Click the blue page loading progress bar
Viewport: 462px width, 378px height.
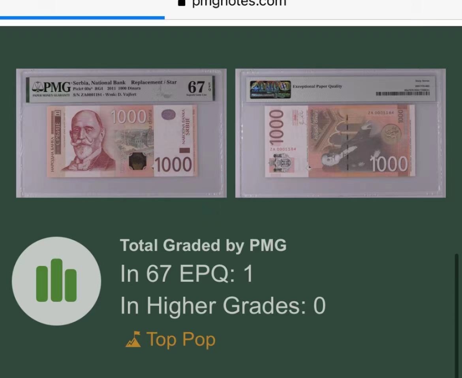click(x=82, y=18)
